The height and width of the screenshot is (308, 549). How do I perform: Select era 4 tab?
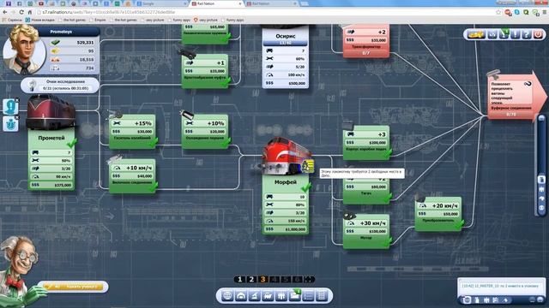[274, 280]
